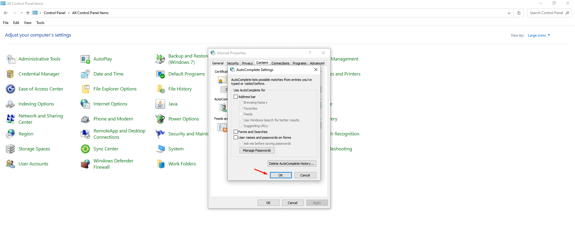
Task: Click Cancel in Internet Properties window
Action: tap(293, 203)
